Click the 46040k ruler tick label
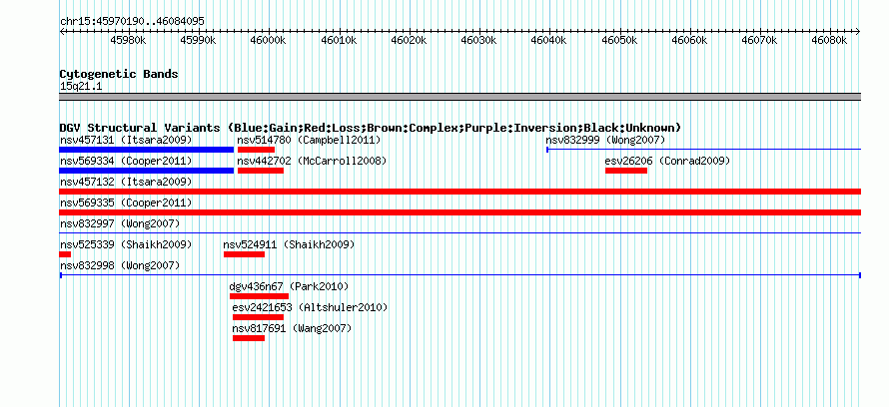 (548, 40)
